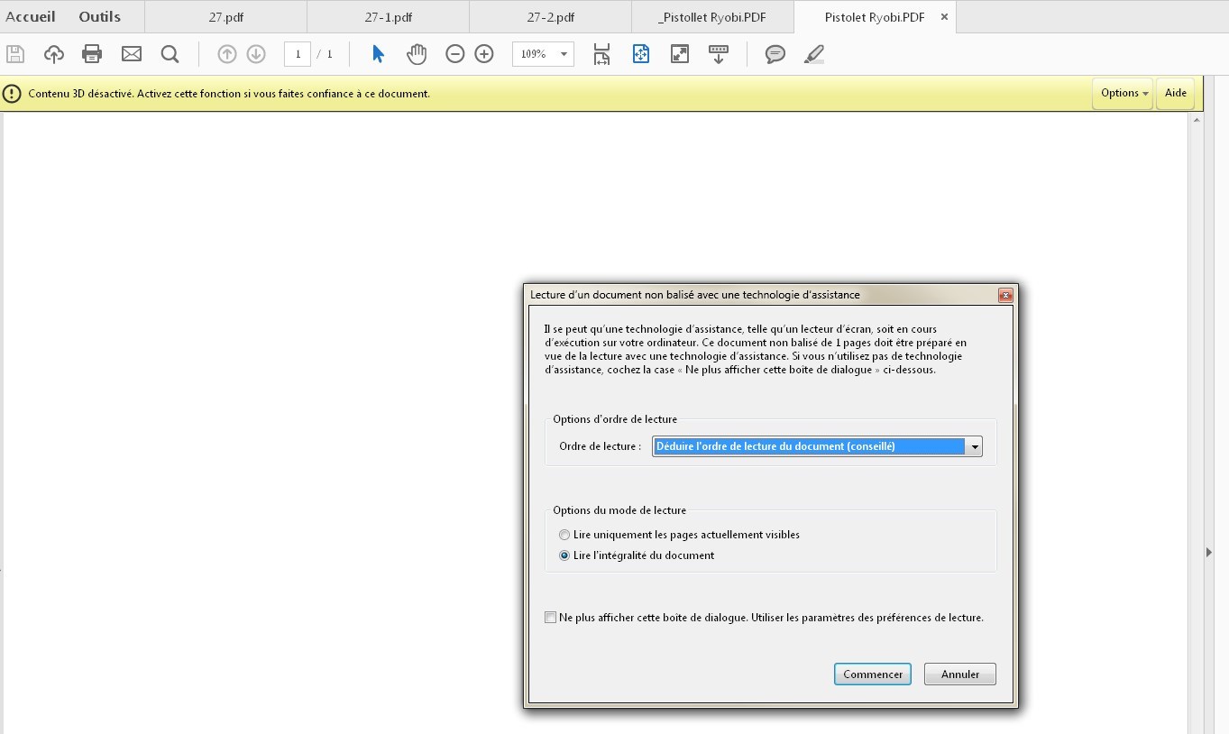1229x734 pixels.
Task: Click the 'Contenu 3D désactivé' warning message
Action: 229,93
